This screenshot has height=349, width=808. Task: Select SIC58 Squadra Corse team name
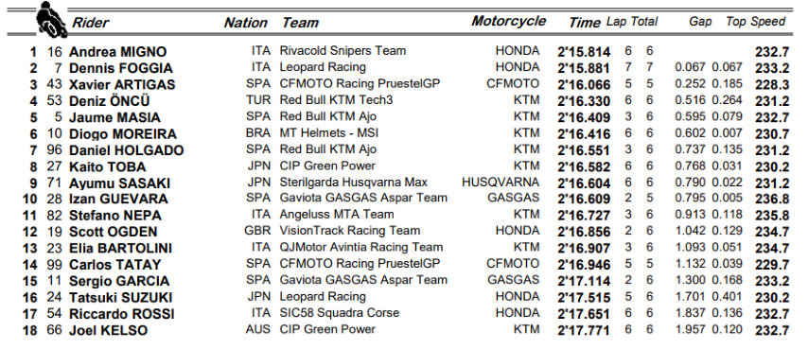click(x=339, y=313)
